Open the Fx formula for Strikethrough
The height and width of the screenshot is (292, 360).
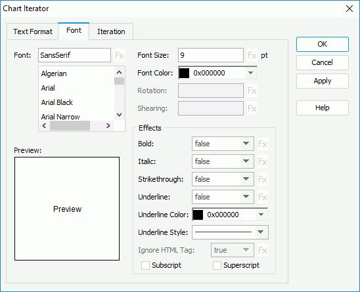[262, 179]
